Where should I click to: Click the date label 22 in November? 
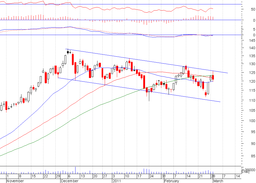(x=46, y=176)
